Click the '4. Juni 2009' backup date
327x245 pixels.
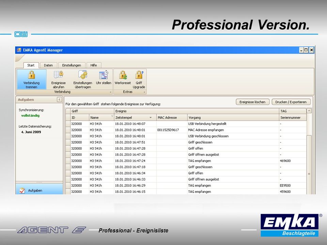coord(31,132)
